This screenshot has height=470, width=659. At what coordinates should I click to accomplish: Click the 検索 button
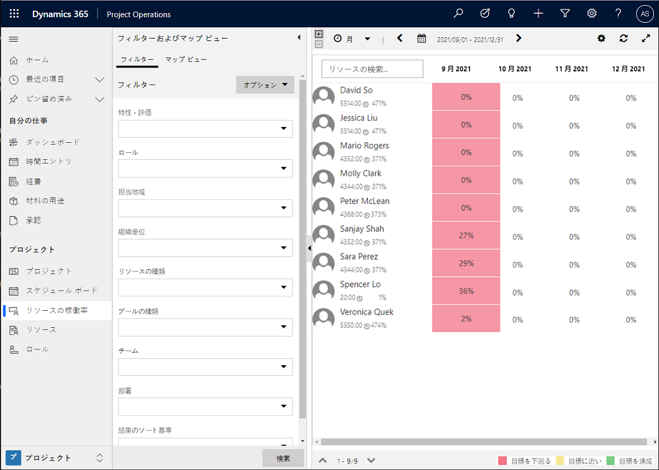click(x=283, y=458)
